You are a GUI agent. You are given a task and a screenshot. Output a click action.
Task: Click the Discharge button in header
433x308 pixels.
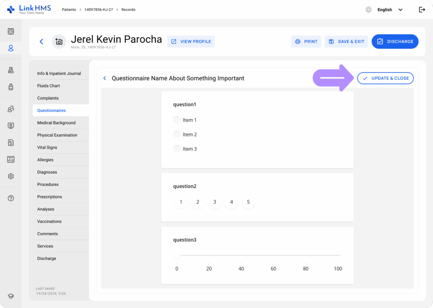(x=395, y=41)
